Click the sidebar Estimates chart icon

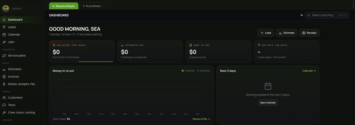(x=4, y=69)
